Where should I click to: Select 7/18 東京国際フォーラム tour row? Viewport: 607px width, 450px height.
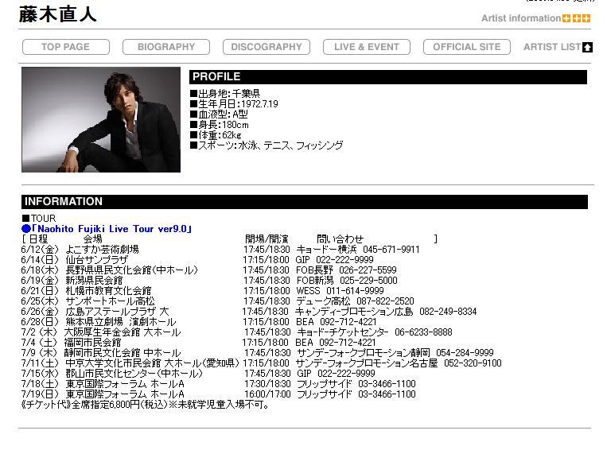[x=218, y=384]
